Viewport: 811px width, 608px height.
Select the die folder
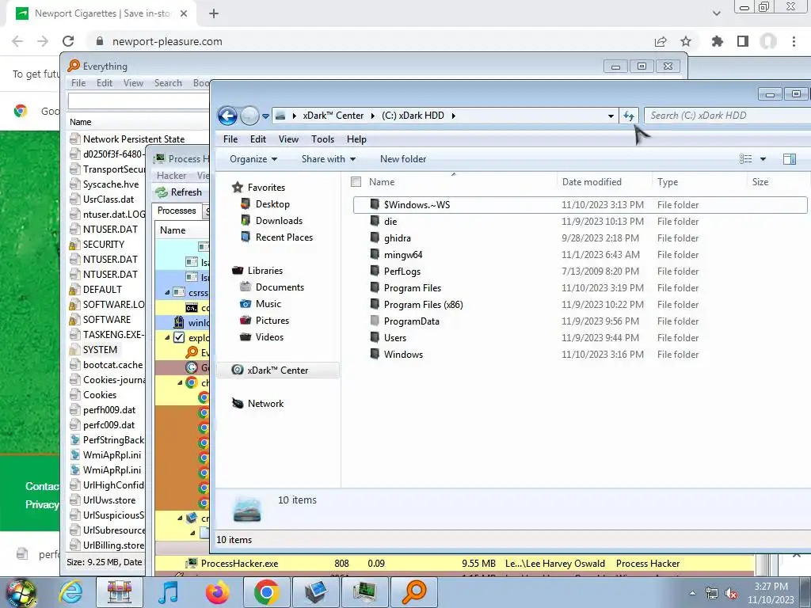[x=390, y=222]
